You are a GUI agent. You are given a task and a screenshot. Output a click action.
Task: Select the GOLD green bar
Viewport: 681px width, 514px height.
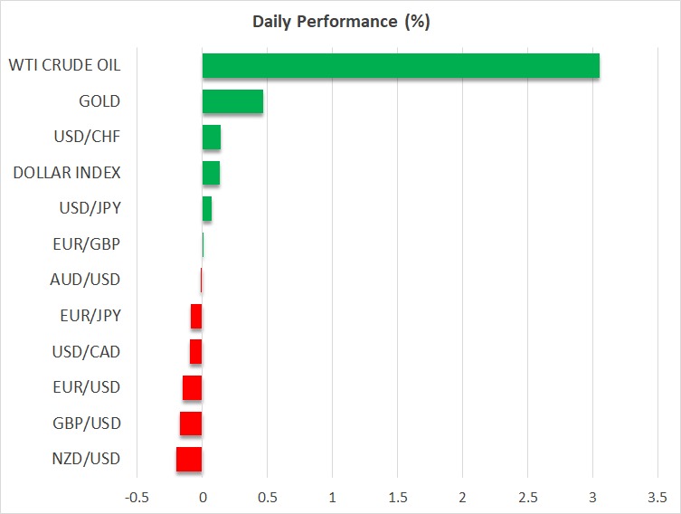click(x=232, y=101)
